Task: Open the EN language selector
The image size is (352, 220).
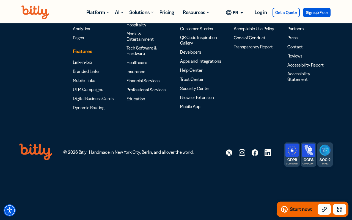Action: (235, 12)
